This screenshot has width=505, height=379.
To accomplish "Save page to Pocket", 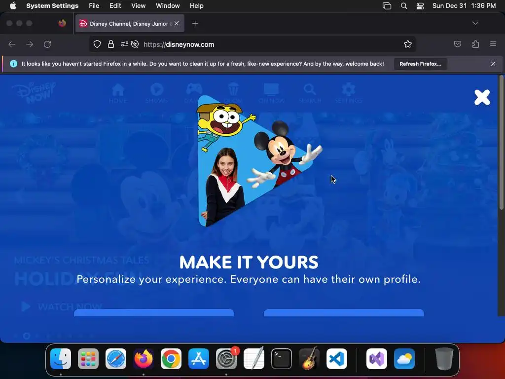I will pyautogui.click(x=457, y=44).
